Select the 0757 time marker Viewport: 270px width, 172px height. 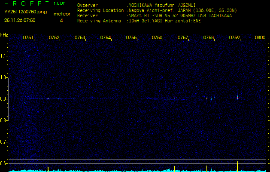[182, 37]
